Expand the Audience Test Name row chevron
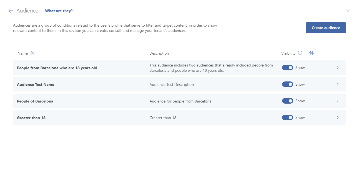This screenshot has height=169, width=359. click(x=338, y=84)
